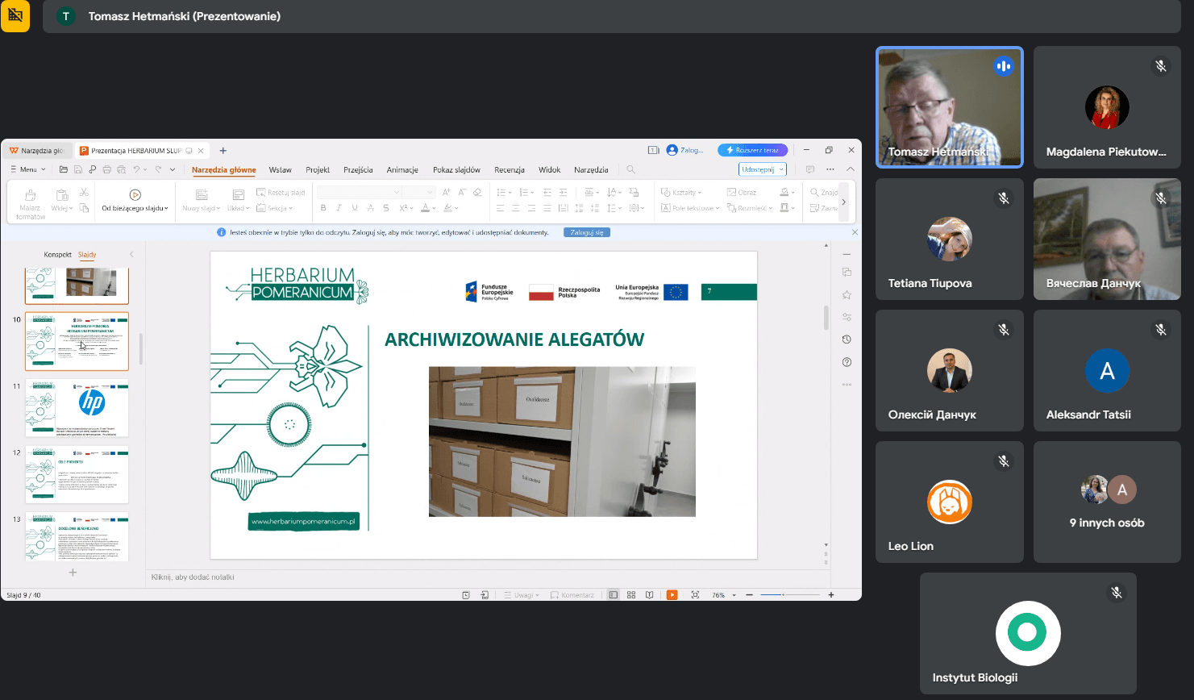Expand the Kształty (shapes) dropdown

coord(682,192)
